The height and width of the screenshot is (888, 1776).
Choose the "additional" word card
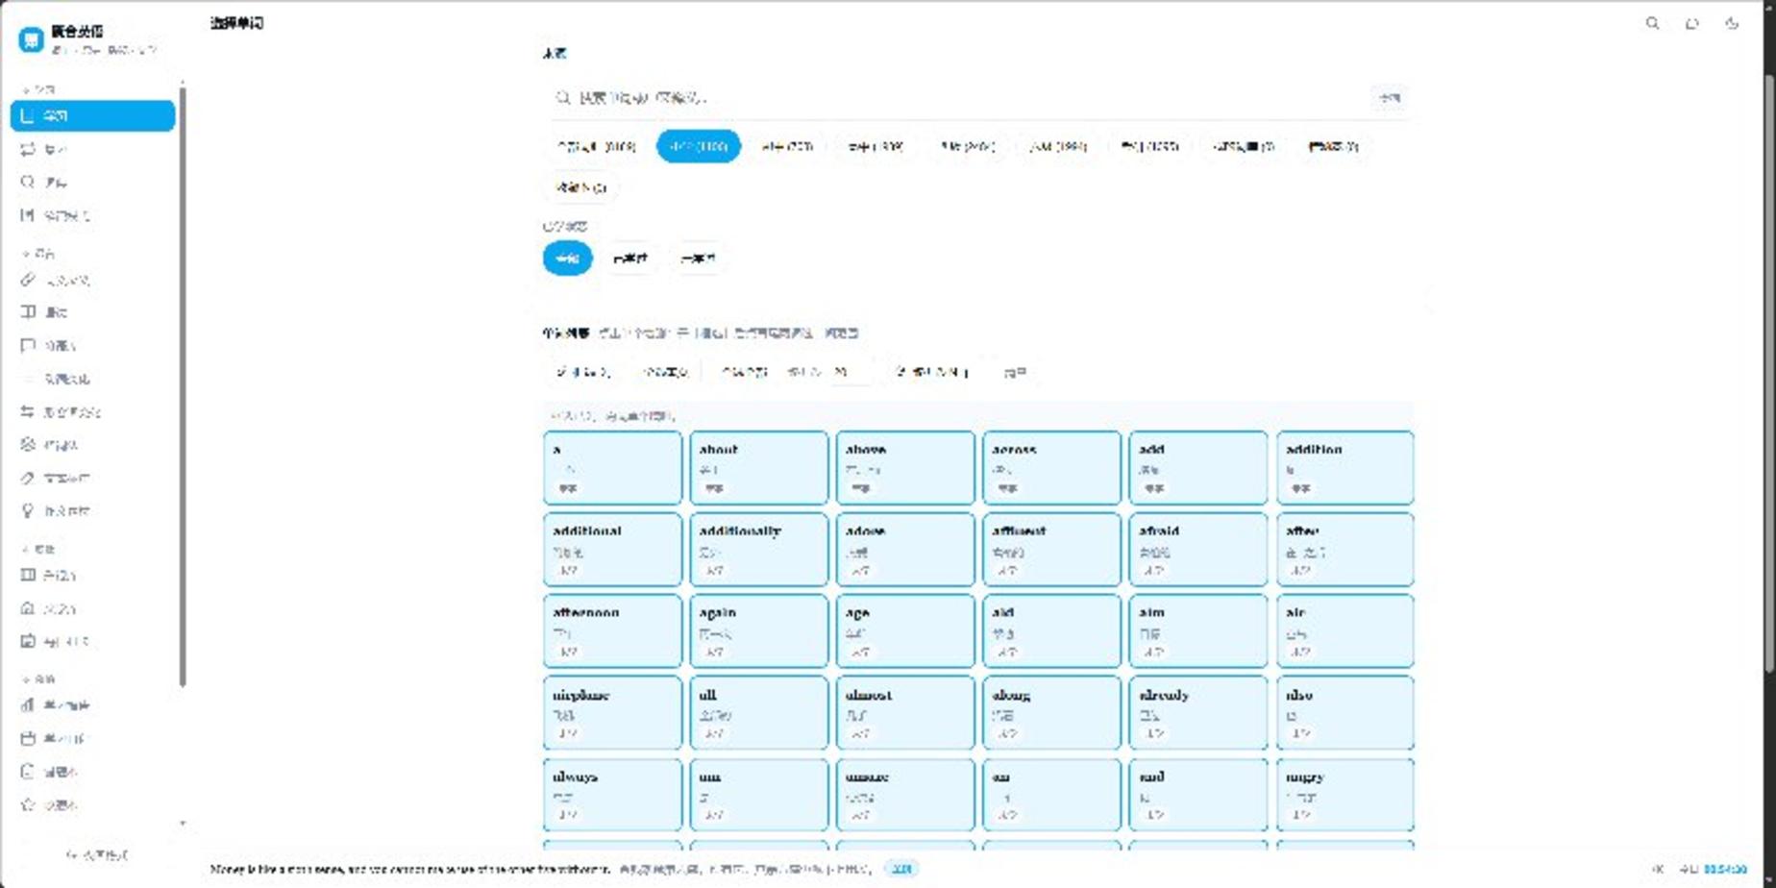612,550
